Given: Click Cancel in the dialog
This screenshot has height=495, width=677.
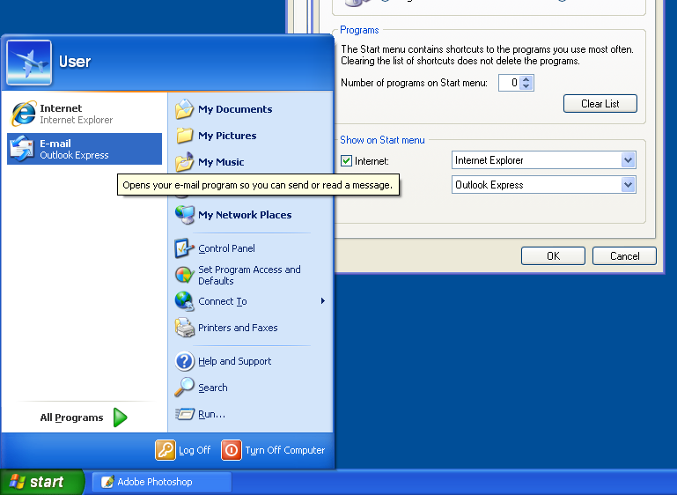Looking at the screenshot, I should 624,256.
